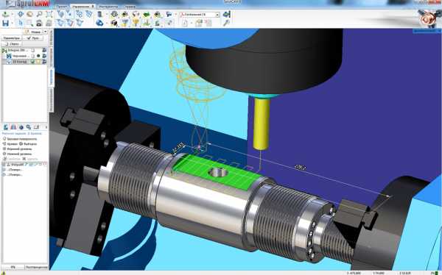Click the save floppy disk icon
Viewport: 442px width, 275px height.
(5, 23)
